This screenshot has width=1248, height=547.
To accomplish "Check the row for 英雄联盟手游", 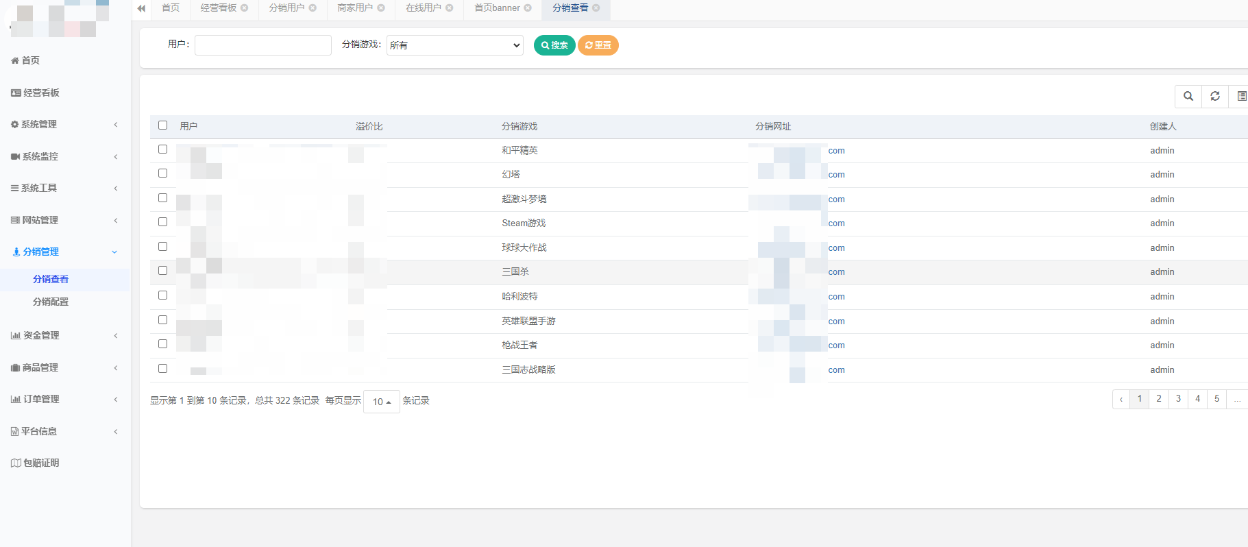I will point(162,320).
